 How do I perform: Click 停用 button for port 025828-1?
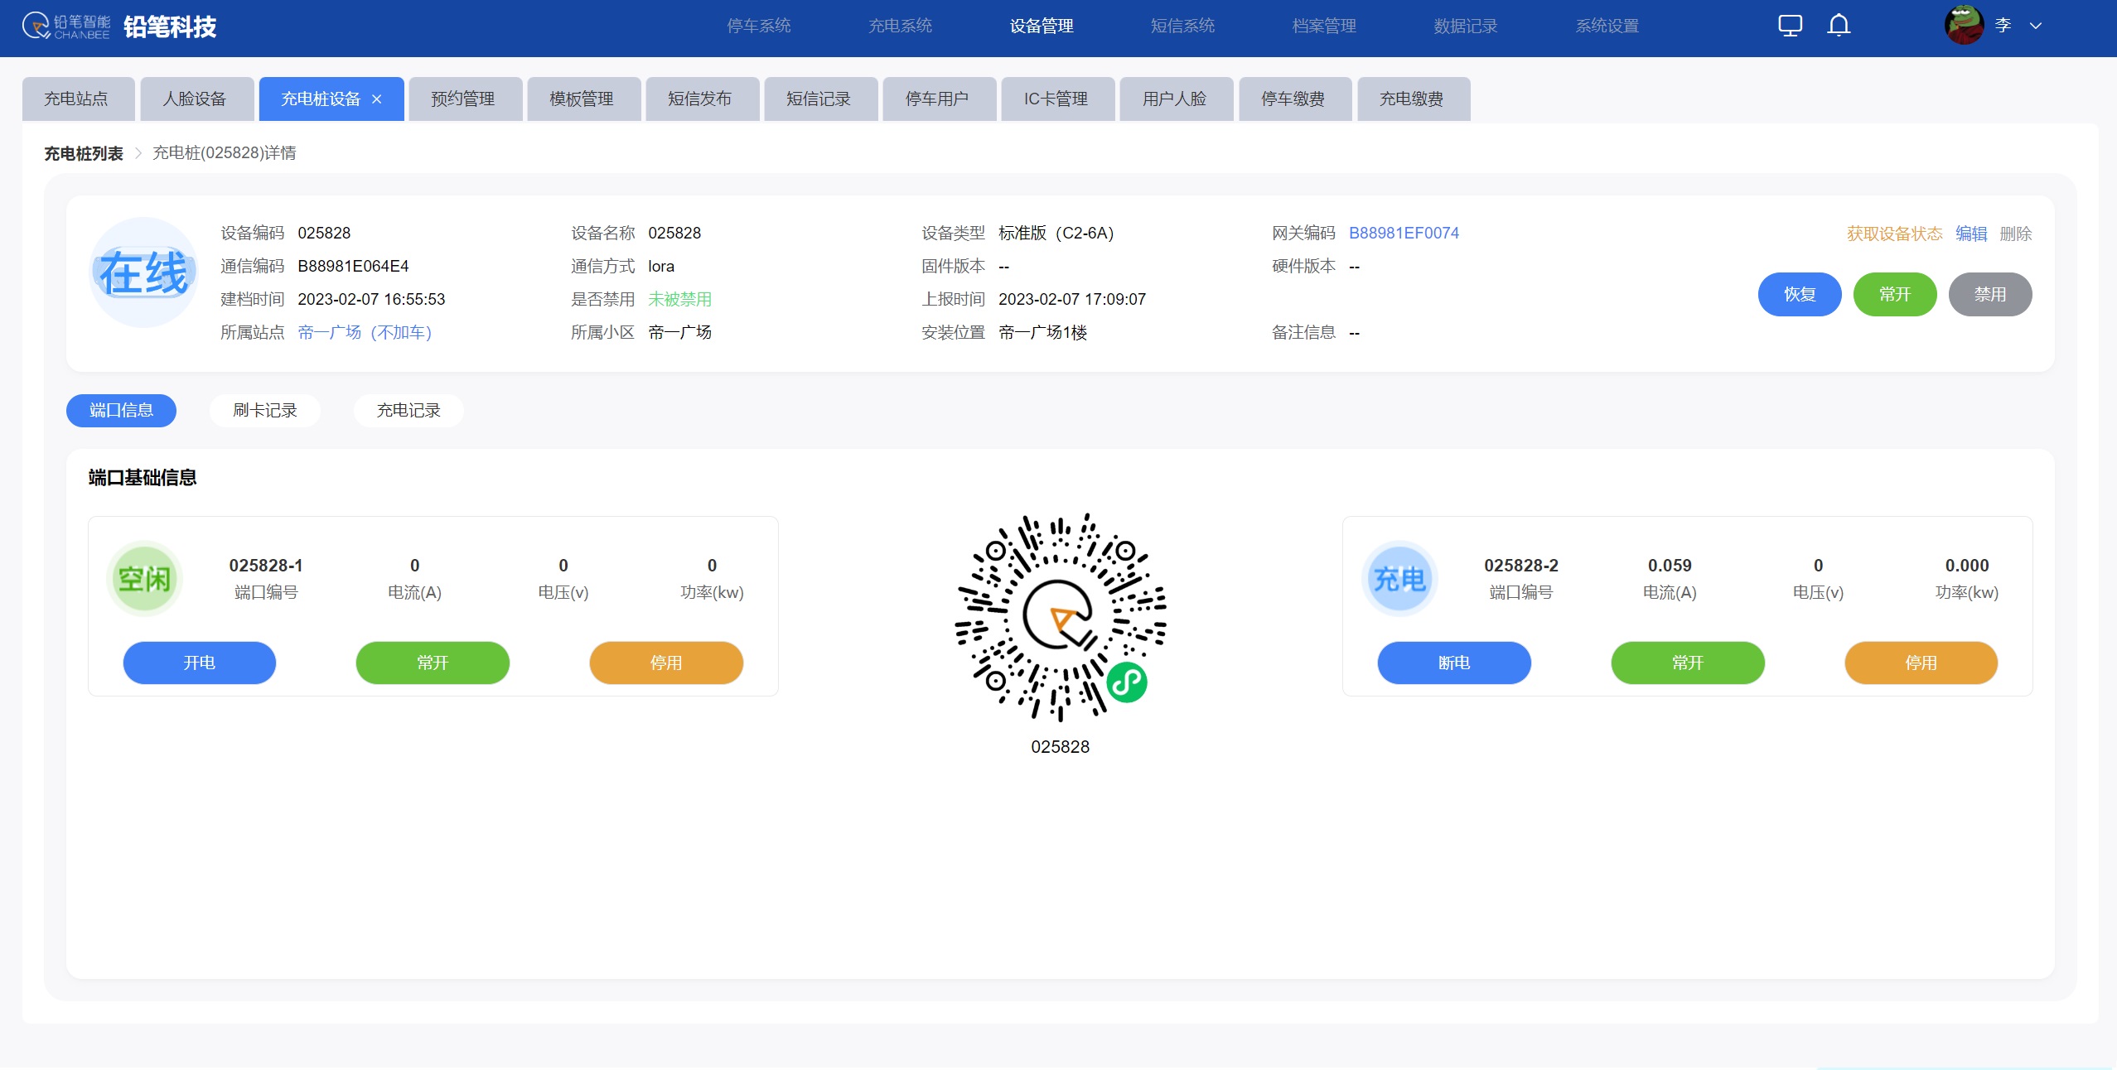666,663
